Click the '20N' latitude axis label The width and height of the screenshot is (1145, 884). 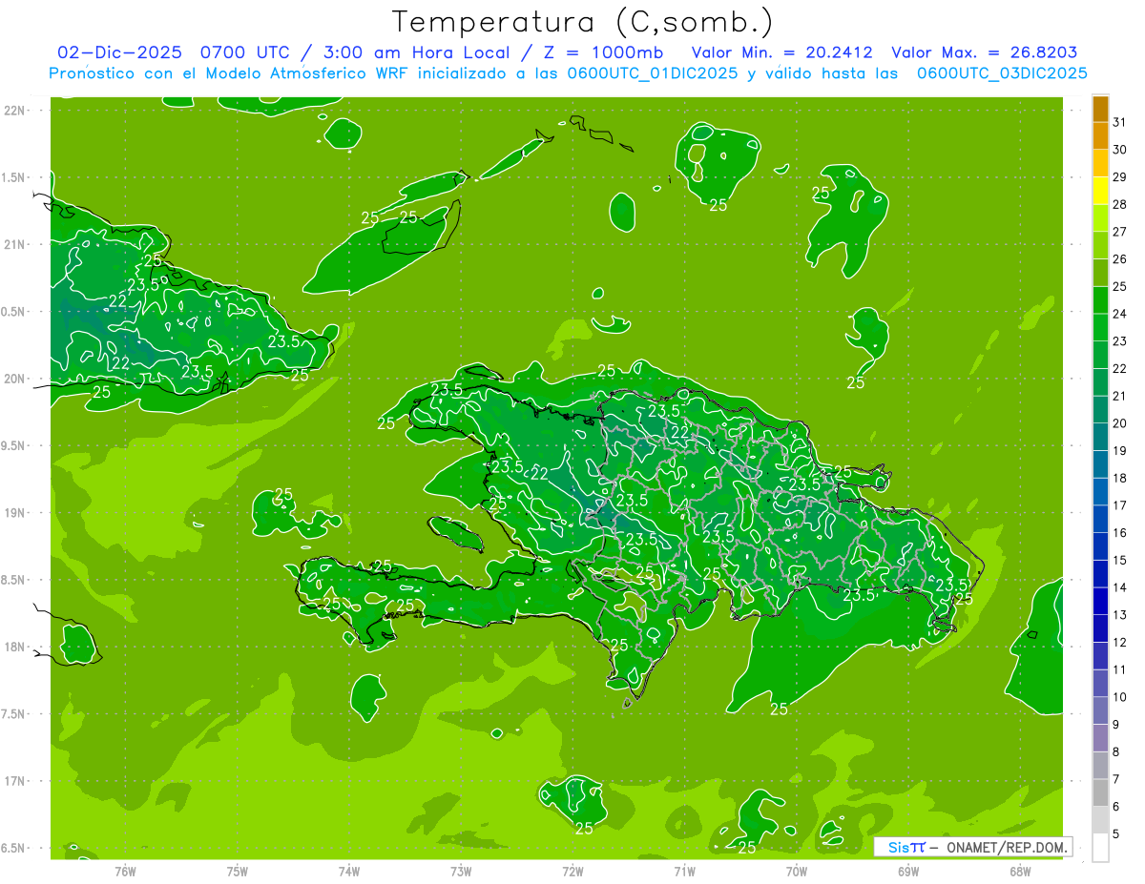click(14, 379)
